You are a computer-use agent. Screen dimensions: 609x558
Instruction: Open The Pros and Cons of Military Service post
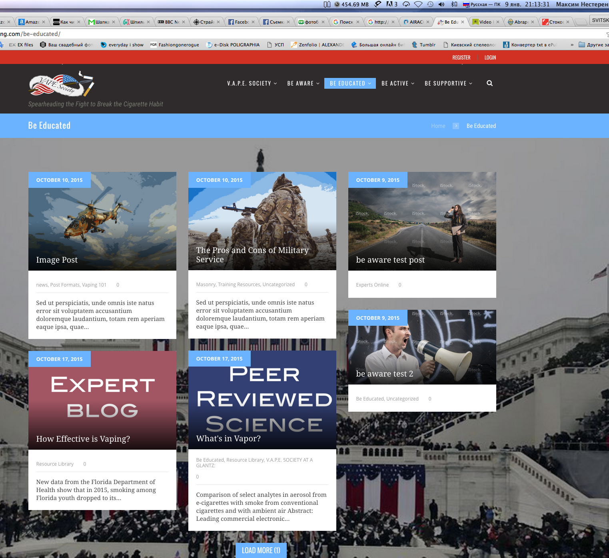pos(252,255)
